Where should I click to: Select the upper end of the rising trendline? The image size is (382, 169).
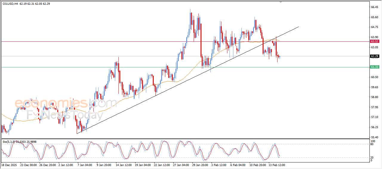[x=298, y=27]
